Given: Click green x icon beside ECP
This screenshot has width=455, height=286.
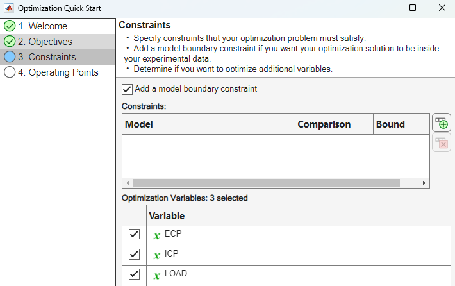Looking at the screenshot, I should point(157,235).
